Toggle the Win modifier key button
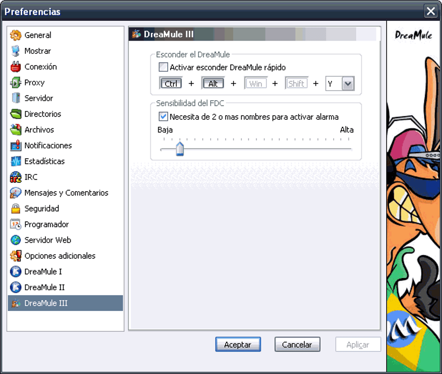The width and height of the screenshot is (442, 374). pyautogui.click(x=256, y=84)
